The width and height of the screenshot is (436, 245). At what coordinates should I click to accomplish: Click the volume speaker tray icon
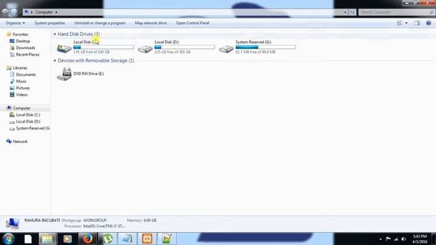pyautogui.click(x=404, y=239)
